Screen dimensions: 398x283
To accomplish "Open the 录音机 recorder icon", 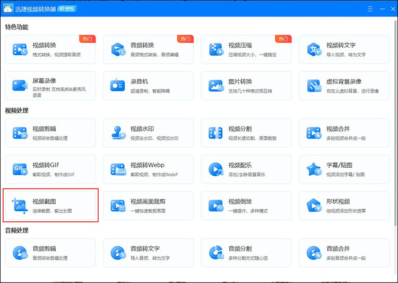I will point(117,85).
